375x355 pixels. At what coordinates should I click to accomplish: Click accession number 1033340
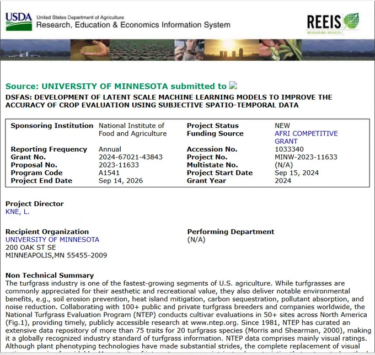click(x=289, y=149)
